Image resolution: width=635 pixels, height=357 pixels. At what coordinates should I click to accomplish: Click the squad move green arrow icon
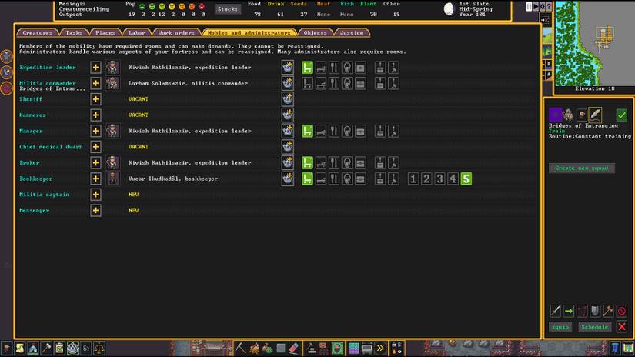click(569, 311)
